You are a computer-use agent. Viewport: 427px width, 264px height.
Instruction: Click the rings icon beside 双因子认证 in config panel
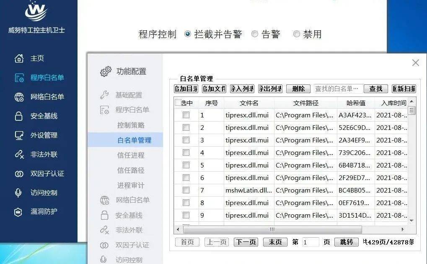point(104,245)
